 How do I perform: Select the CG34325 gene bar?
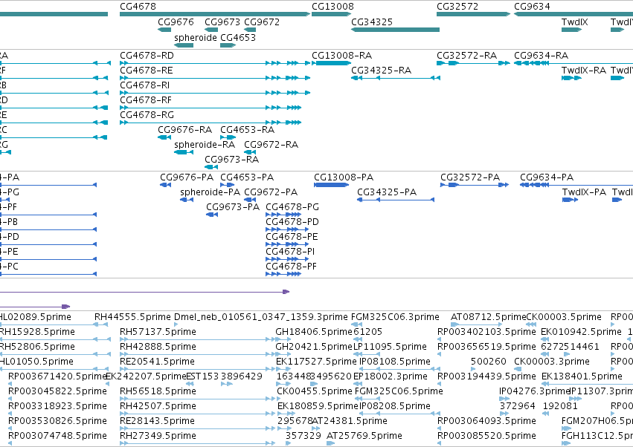click(x=395, y=30)
